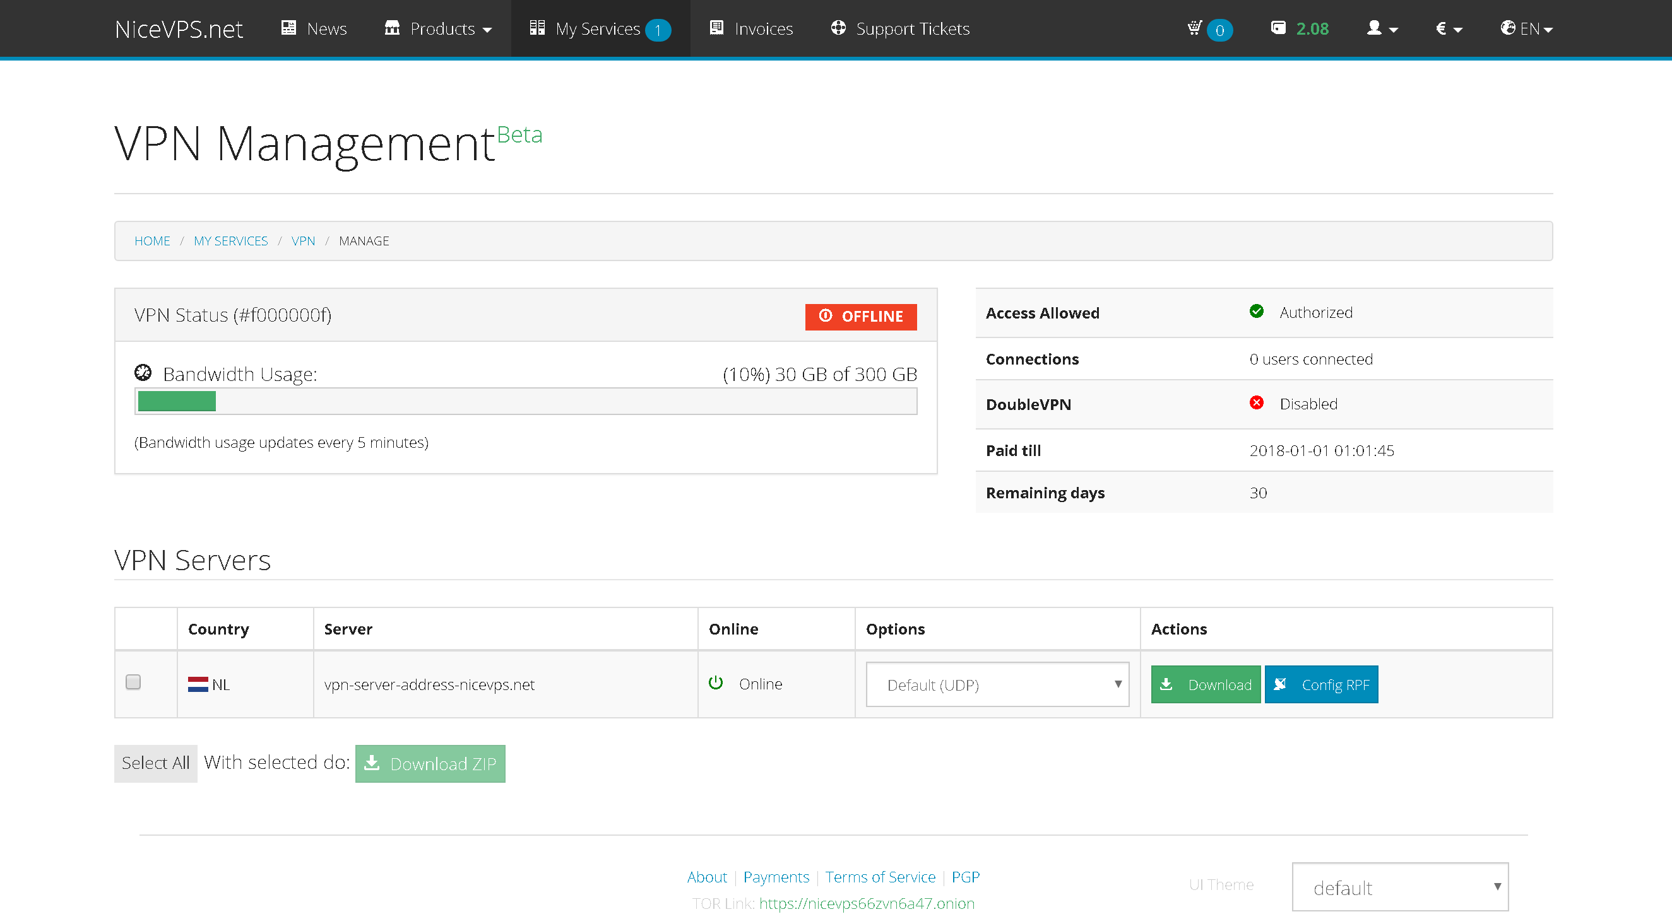Click the green bandwidth usage progress bar

click(x=177, y=401)
